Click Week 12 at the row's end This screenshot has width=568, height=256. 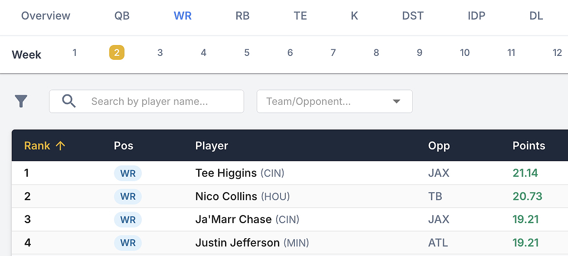pyautogui.click(x=558, y=52)
